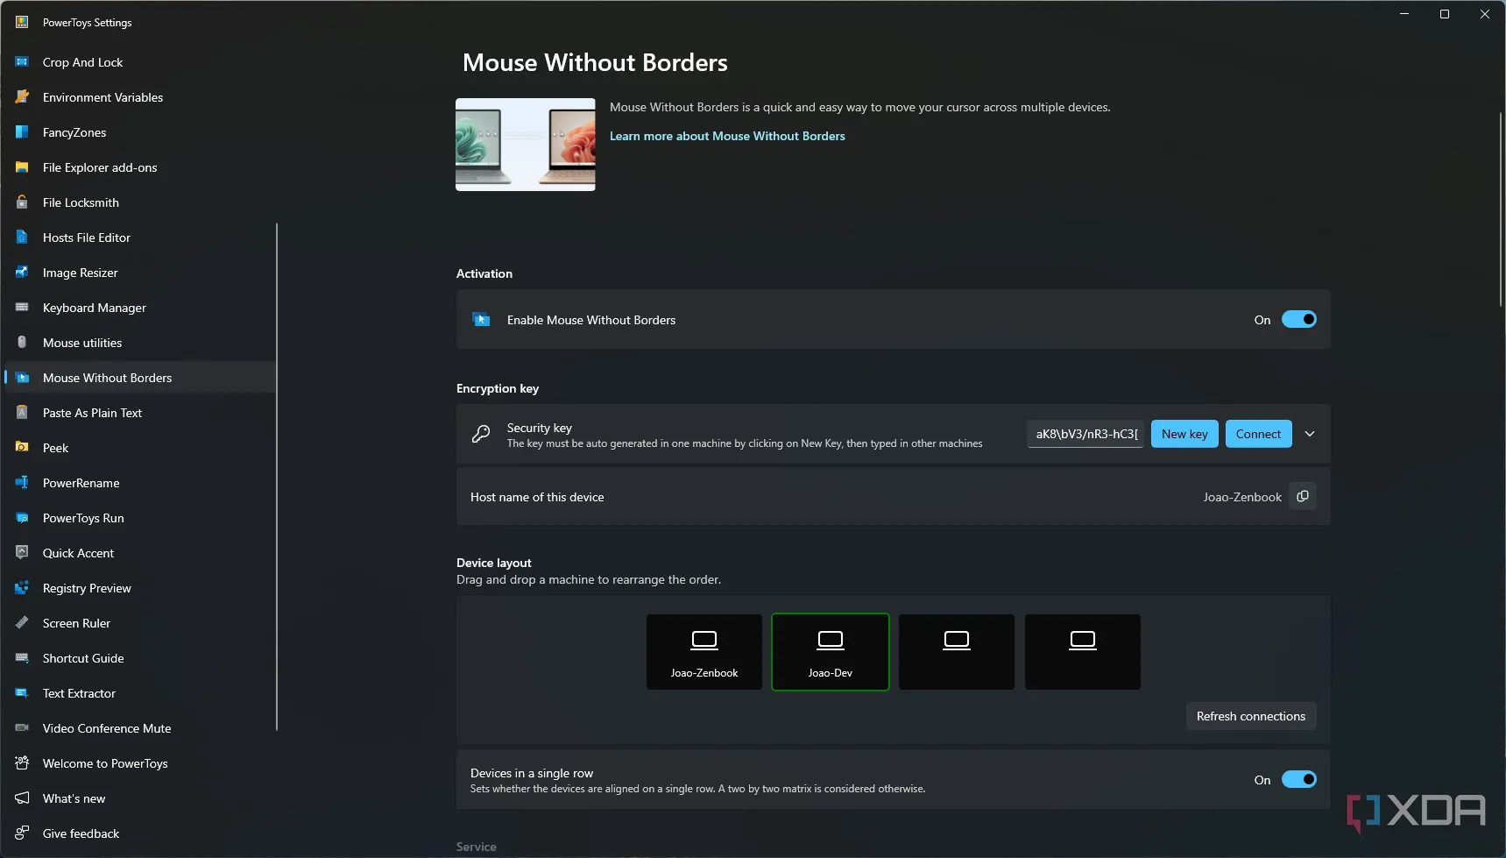The width and height of the screenshot is (1506, 858).
Task: Click the PowerToys Run icon
Action: pos(22,518)
